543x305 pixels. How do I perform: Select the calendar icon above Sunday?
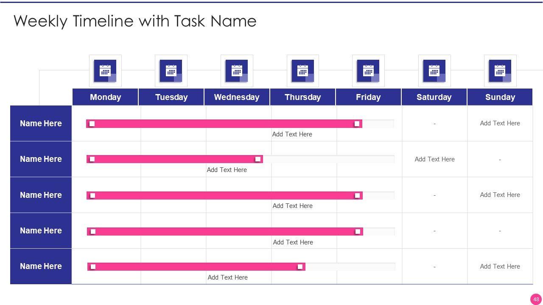(x=500, y=71)
